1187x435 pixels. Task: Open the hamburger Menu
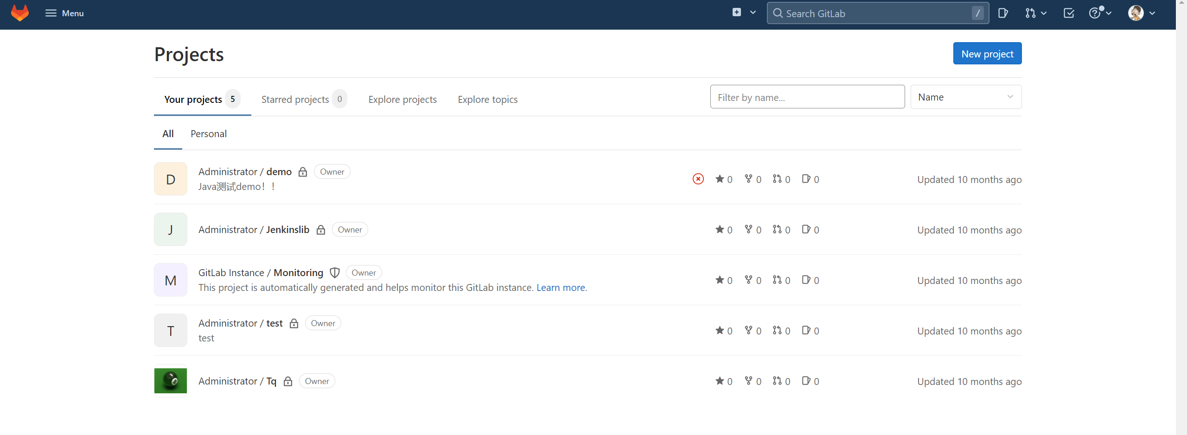click(64, 13)
